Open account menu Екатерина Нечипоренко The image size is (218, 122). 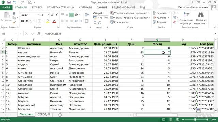[x=194, y=7]
